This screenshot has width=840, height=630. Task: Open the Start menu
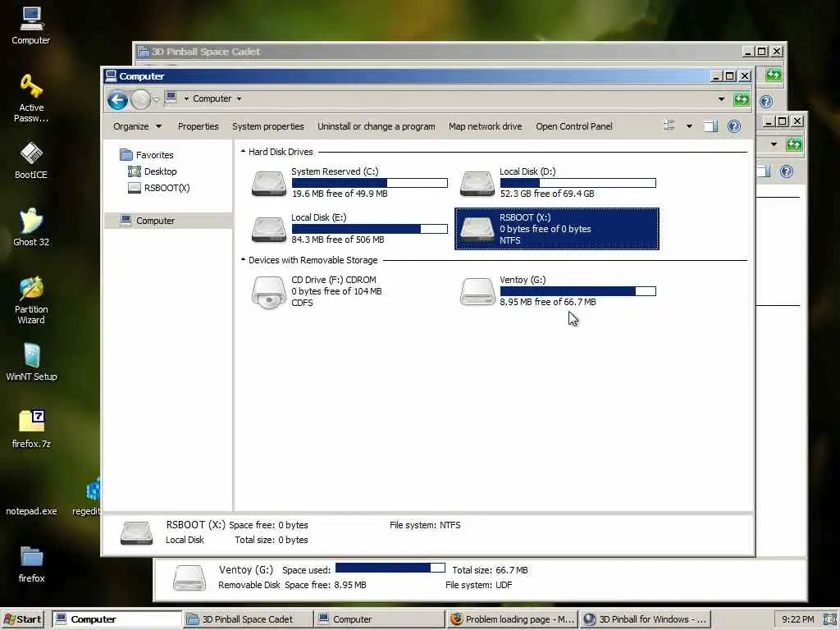tap(22, 619)
